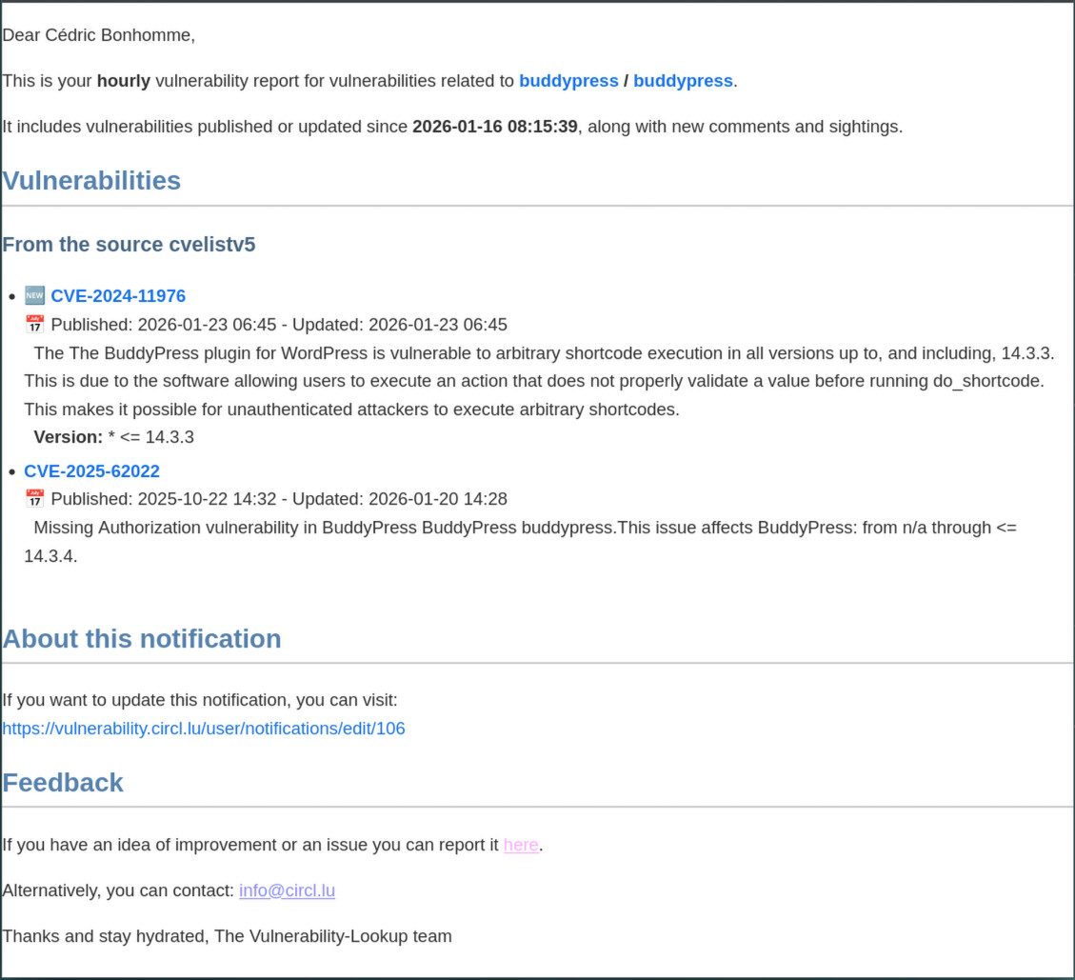Click the 'About this notification' heading
1075x980 pixels.
click(142, 638)
